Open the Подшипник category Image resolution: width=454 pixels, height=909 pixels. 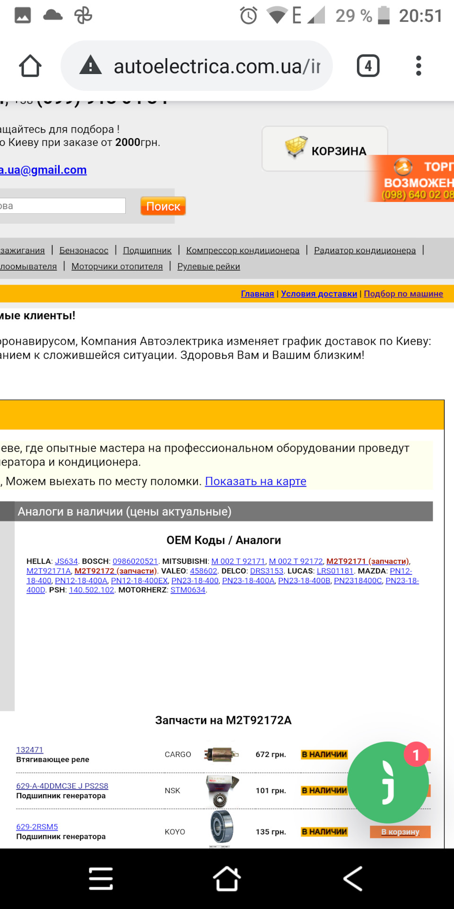coord(147,250)
